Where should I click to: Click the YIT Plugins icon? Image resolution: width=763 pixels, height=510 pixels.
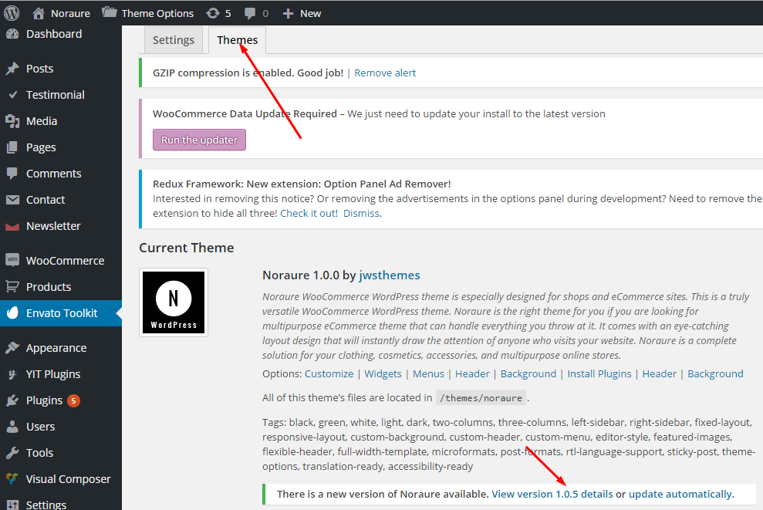point(12,374)
